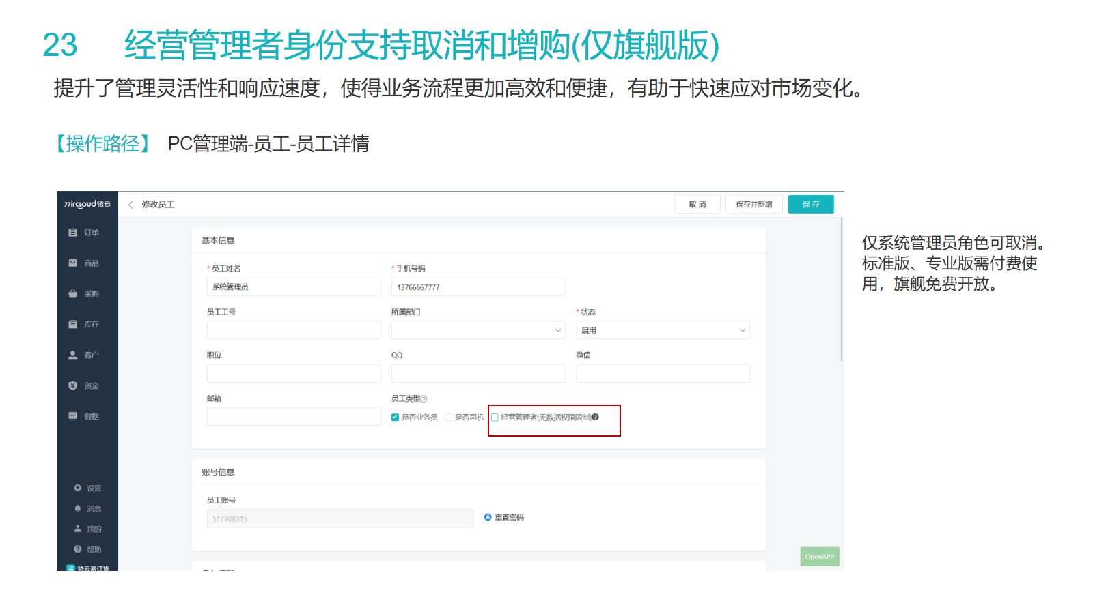Image resolution: width=1093 pixels, height=614 pixels.
Task: Open the 设置 settings gear icon
Action: (78, 488)
